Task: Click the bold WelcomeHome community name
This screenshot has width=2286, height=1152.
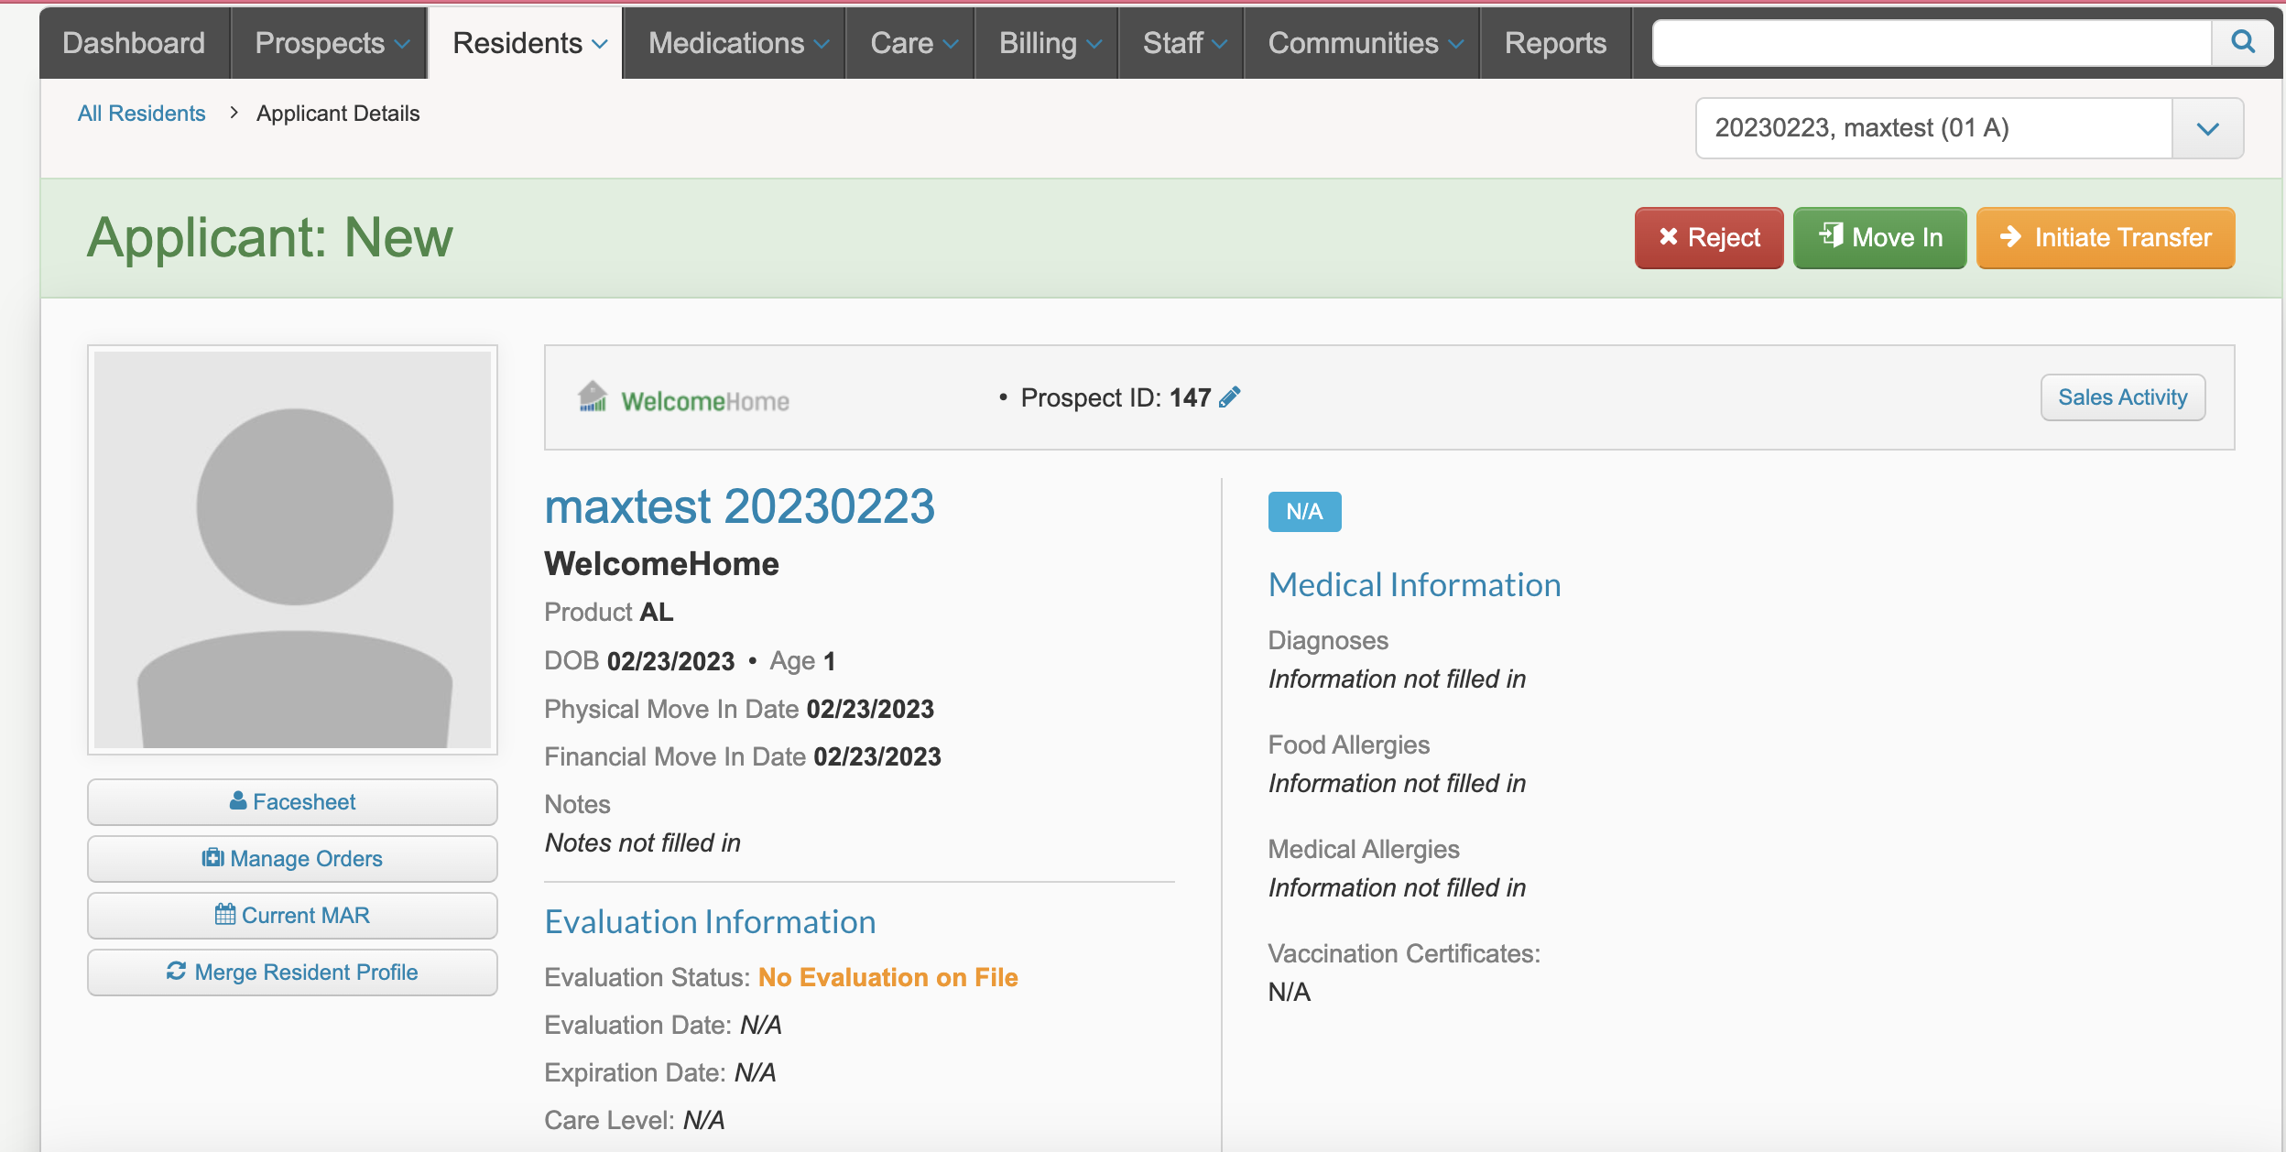Action: pos(661,563)
